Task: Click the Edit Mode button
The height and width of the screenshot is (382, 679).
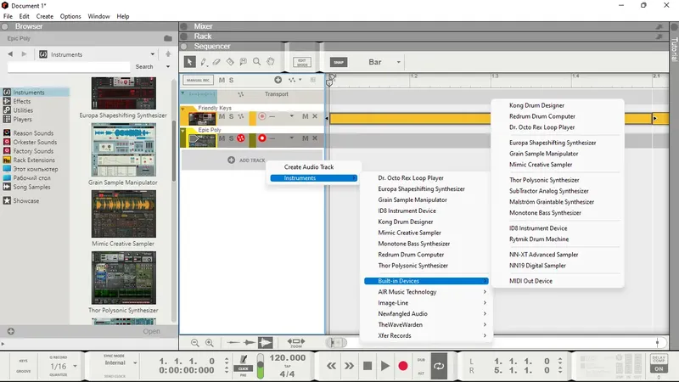Action: 302,62
